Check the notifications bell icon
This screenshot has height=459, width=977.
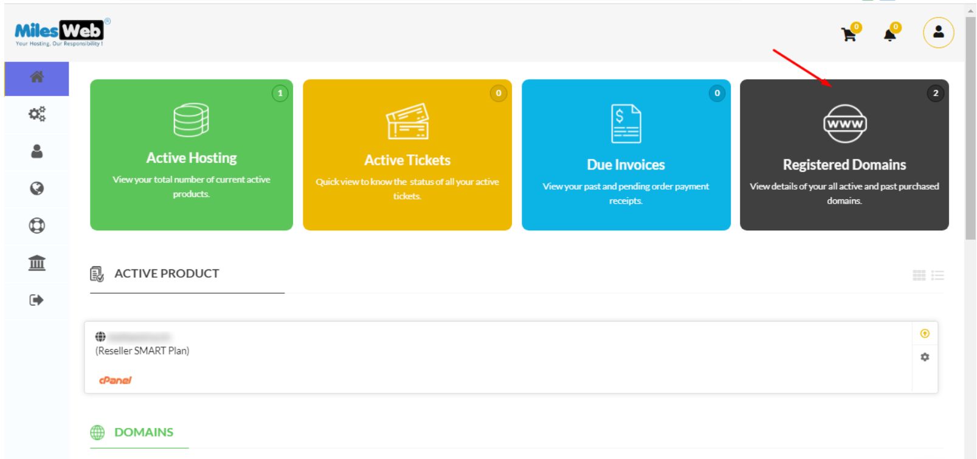[889, 34]
